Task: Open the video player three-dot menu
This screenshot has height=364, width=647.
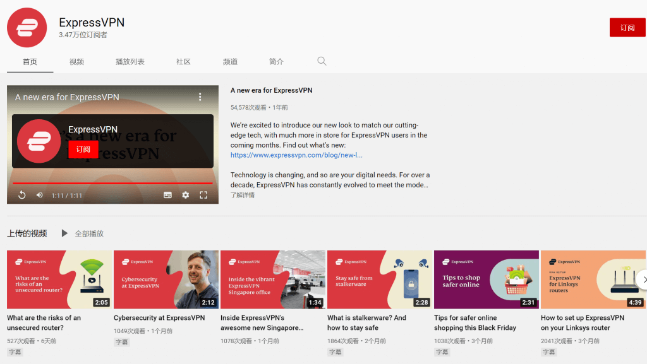Action: pos(200,97)
